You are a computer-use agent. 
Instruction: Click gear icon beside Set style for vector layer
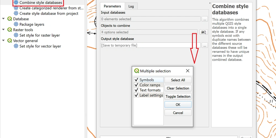16,46
